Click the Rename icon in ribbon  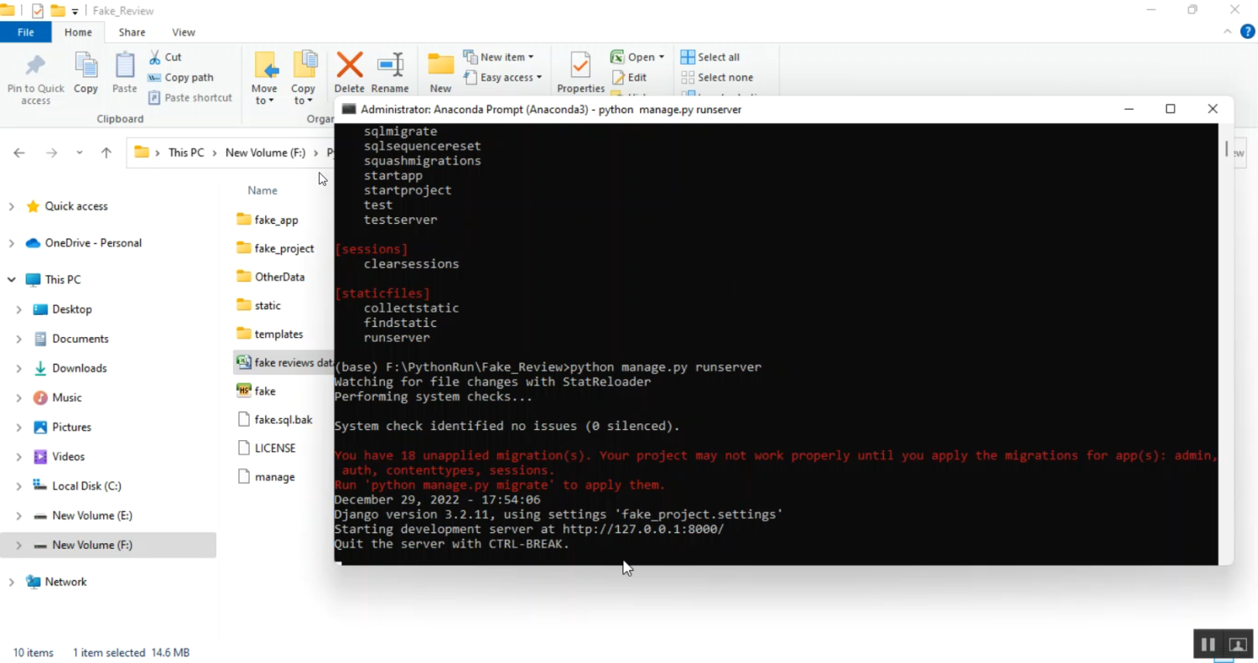pyautogui.click(x=390, y=66)
